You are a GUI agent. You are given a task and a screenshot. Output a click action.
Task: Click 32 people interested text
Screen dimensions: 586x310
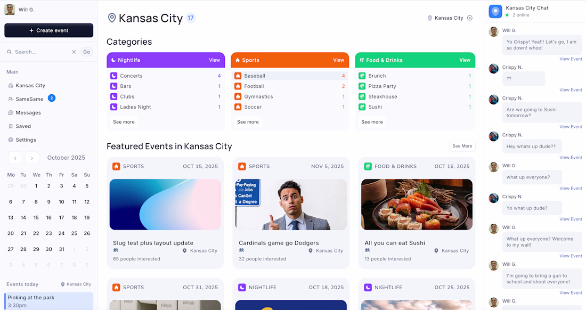coord(262,259)
